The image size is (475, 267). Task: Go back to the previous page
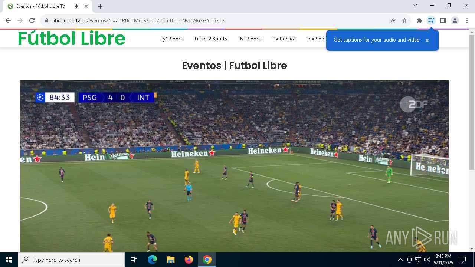coord(8,20)
